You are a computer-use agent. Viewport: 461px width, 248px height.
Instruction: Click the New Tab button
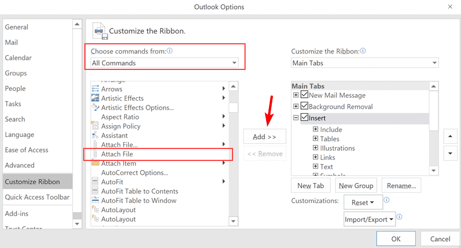pos(311,185)
